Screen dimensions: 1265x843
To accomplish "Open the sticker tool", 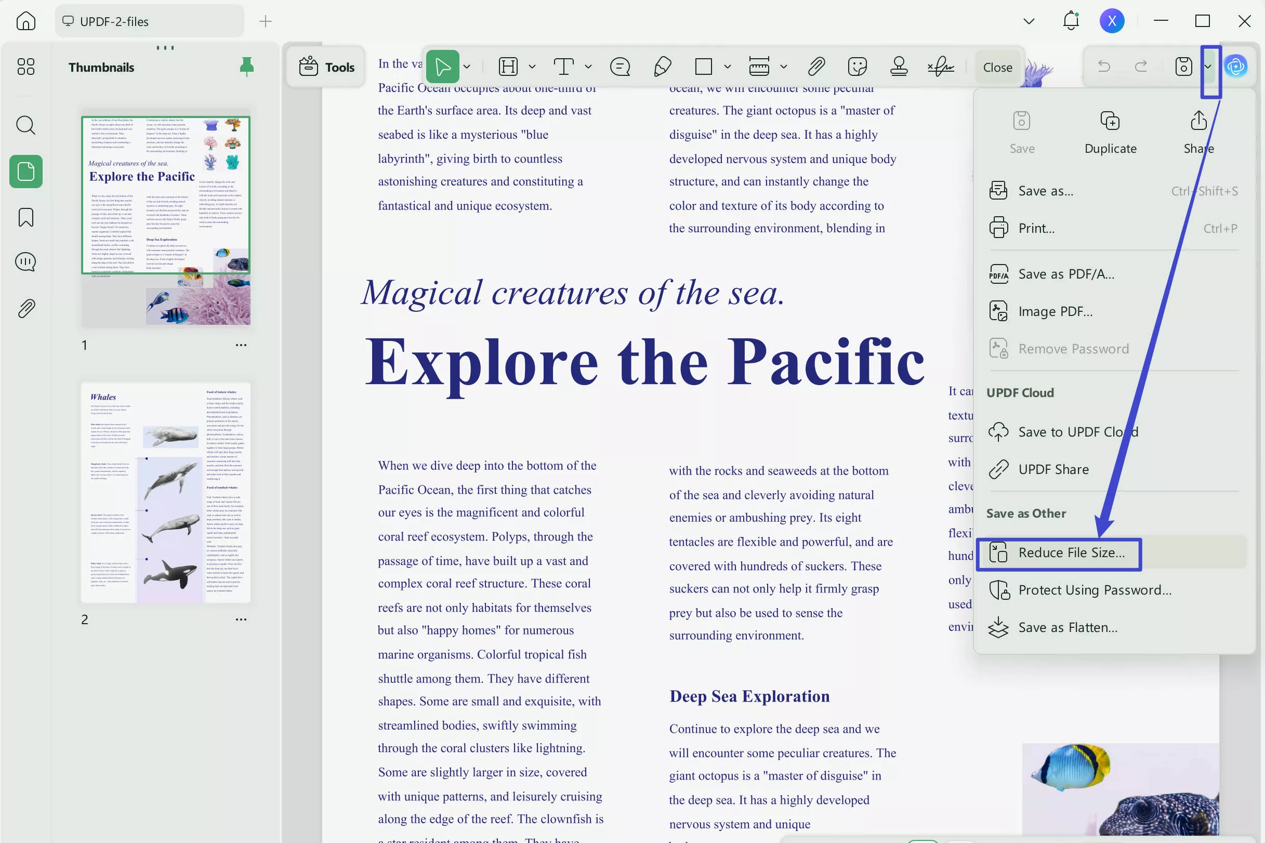I will [x=856, y=66].
